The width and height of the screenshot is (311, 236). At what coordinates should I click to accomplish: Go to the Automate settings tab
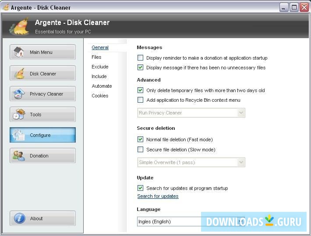[x=102, y=86]
